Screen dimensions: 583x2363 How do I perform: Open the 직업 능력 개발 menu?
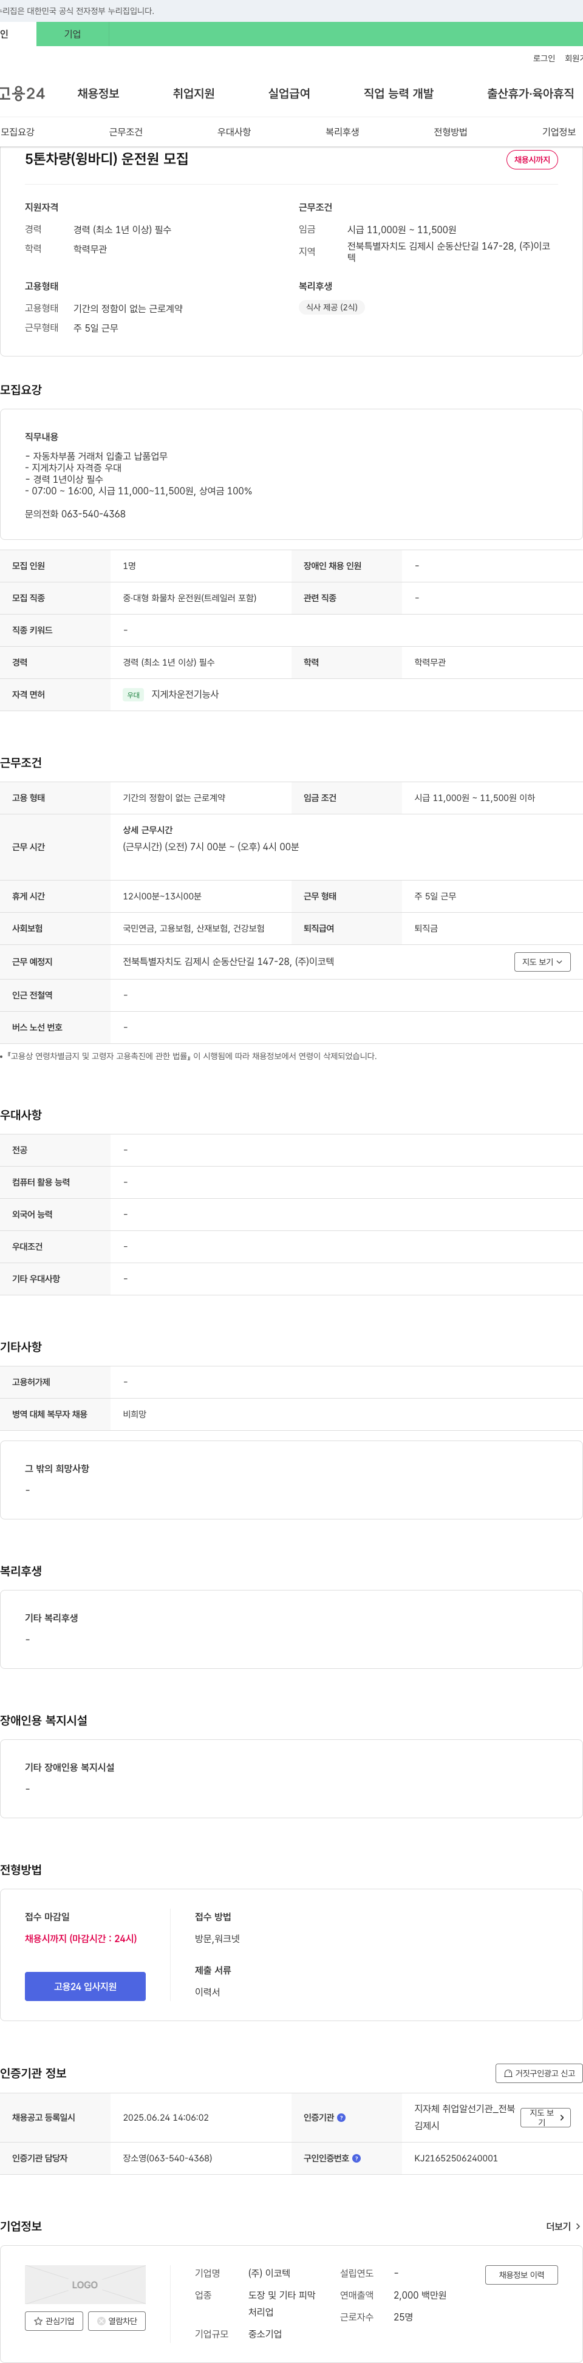(399, 94)
